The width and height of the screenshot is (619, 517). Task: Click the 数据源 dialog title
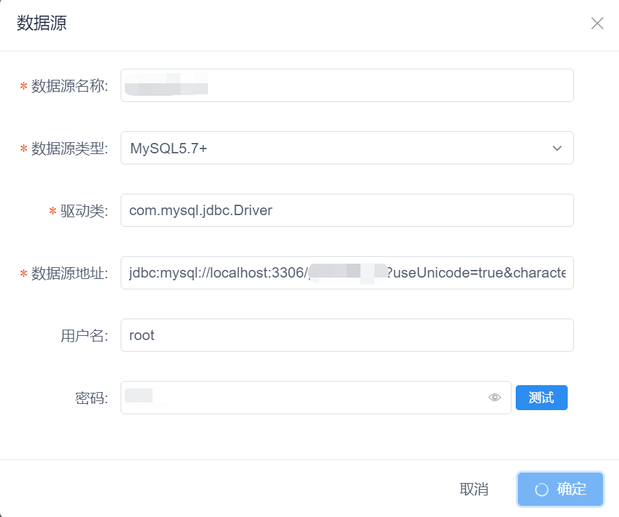point(42,23)
